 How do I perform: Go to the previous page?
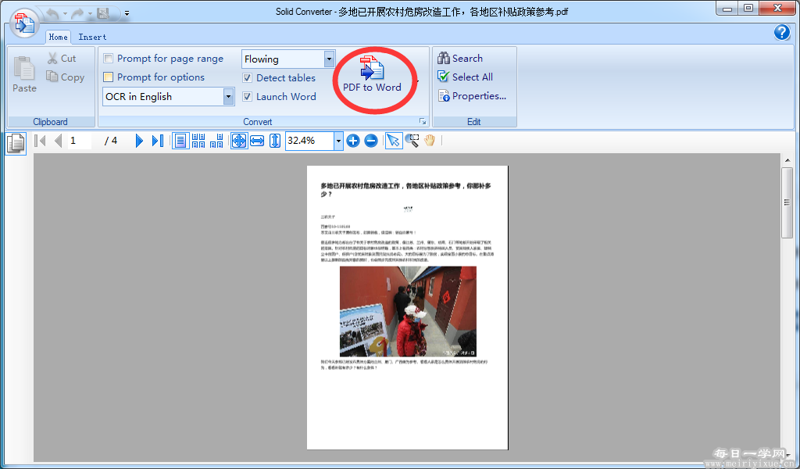[x=58, y=141]
